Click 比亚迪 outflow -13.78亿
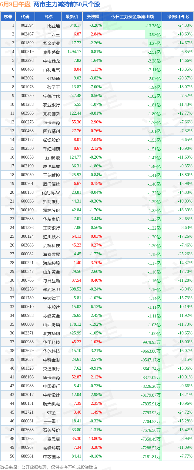 (153, 25)
